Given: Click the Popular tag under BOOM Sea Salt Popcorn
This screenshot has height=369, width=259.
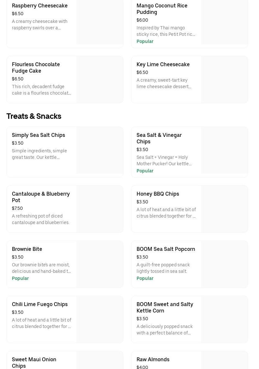Looking at the screenshot, I should coord(145,278).
